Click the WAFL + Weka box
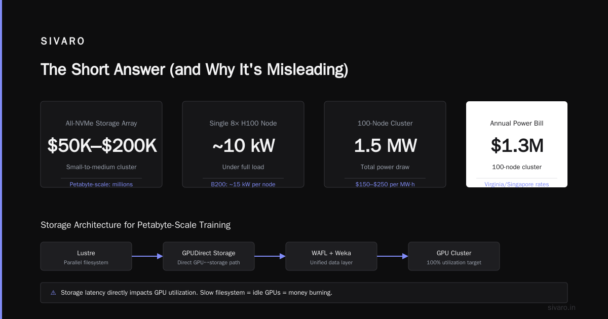Viewport: 608px width, 319px height. 331,256
